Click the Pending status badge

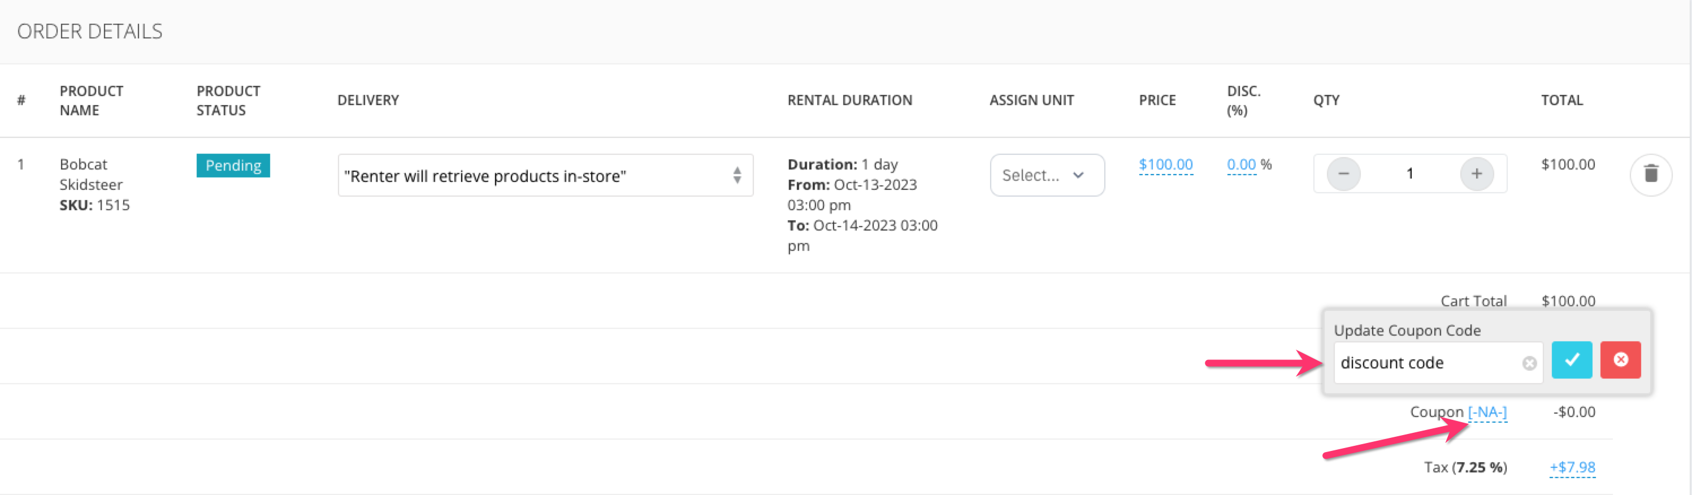click(233, 166)
